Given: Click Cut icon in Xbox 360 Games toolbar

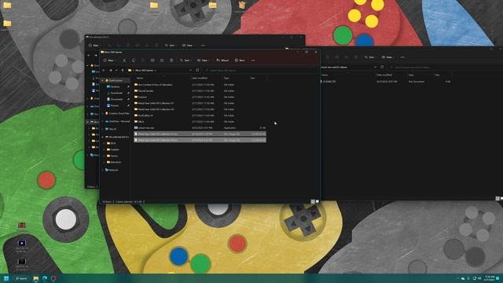Looking at the screenshot, I should [x=124, y=61].
